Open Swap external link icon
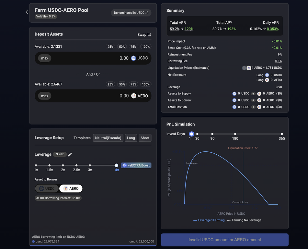The height and width of the screenshot is (249, 308). point(149,34)
